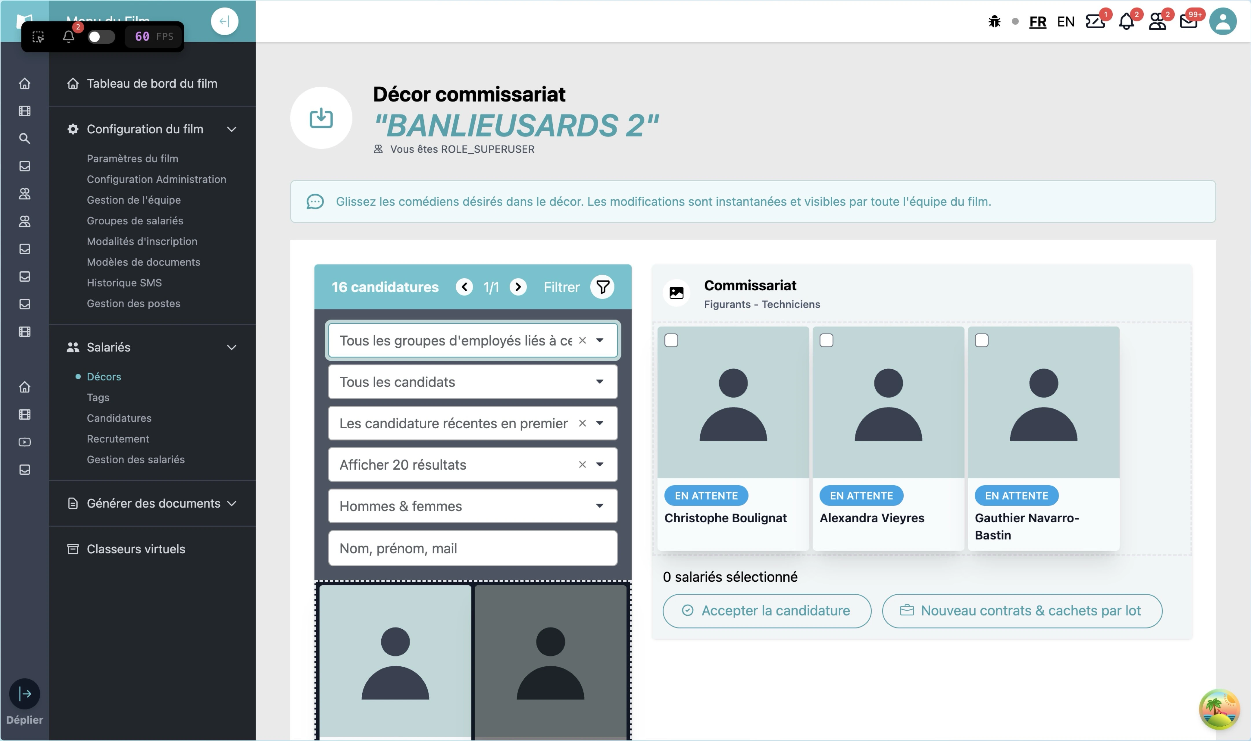Switch language to EN
This screenshot has height=741, width=1251.
pyautogui.click(x=1066, y=21)
